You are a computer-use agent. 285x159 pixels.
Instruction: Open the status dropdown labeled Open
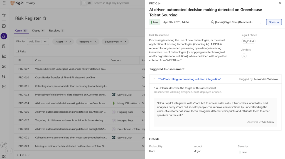coord(274,22)
